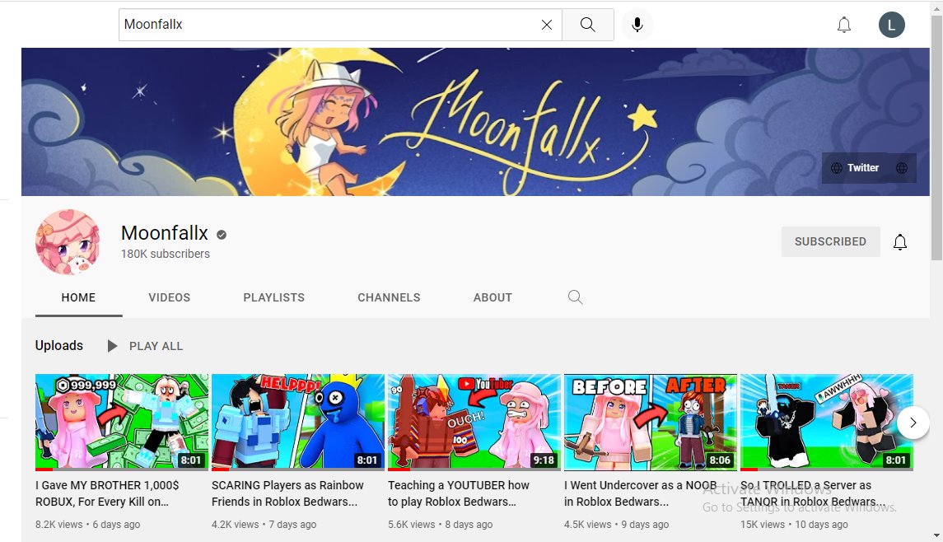Open thumbnail of TROLLED a Server video

826,423
